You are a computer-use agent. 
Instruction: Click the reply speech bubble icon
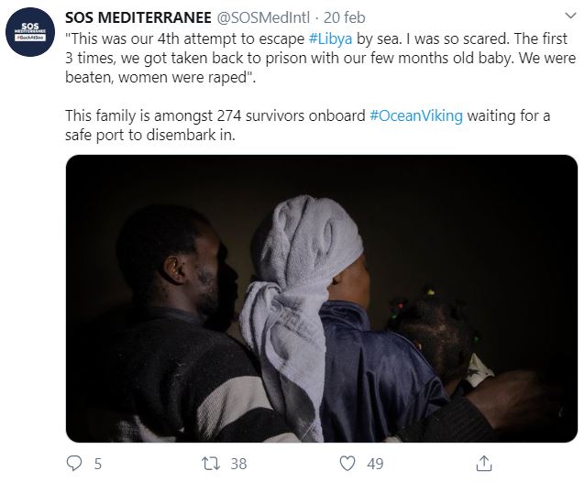[74, 464]
